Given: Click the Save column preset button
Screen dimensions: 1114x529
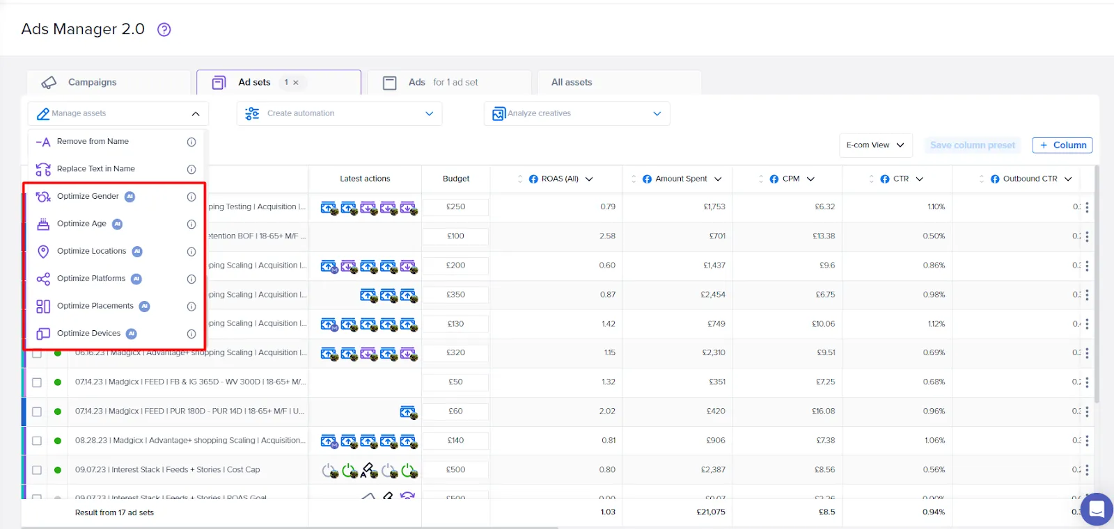Looking at the screenshot, I should click(x=973, y=145).
